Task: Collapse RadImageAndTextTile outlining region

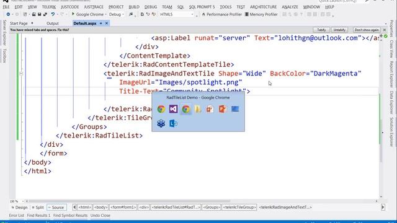Action: coord(21,74)
